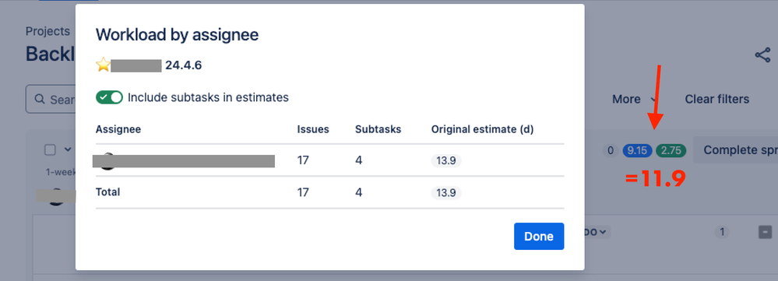The height and width of the screenshot is (281, 778).
Task: Click the Done button in the dialog
Action: (539, 237)
